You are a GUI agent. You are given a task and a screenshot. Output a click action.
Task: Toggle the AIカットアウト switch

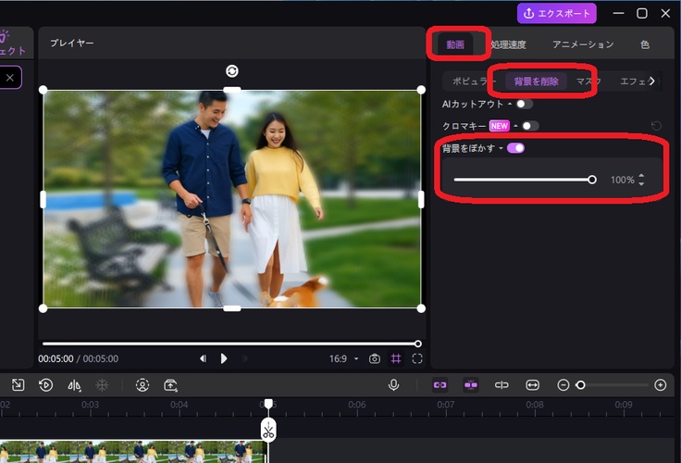[525, 104]
